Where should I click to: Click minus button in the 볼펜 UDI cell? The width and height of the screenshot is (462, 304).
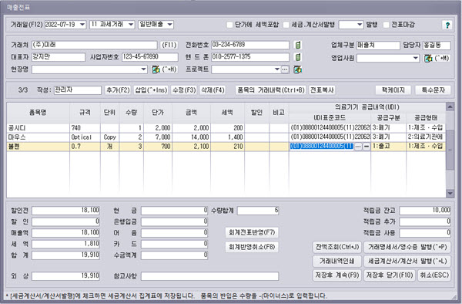tap(367, 147)
